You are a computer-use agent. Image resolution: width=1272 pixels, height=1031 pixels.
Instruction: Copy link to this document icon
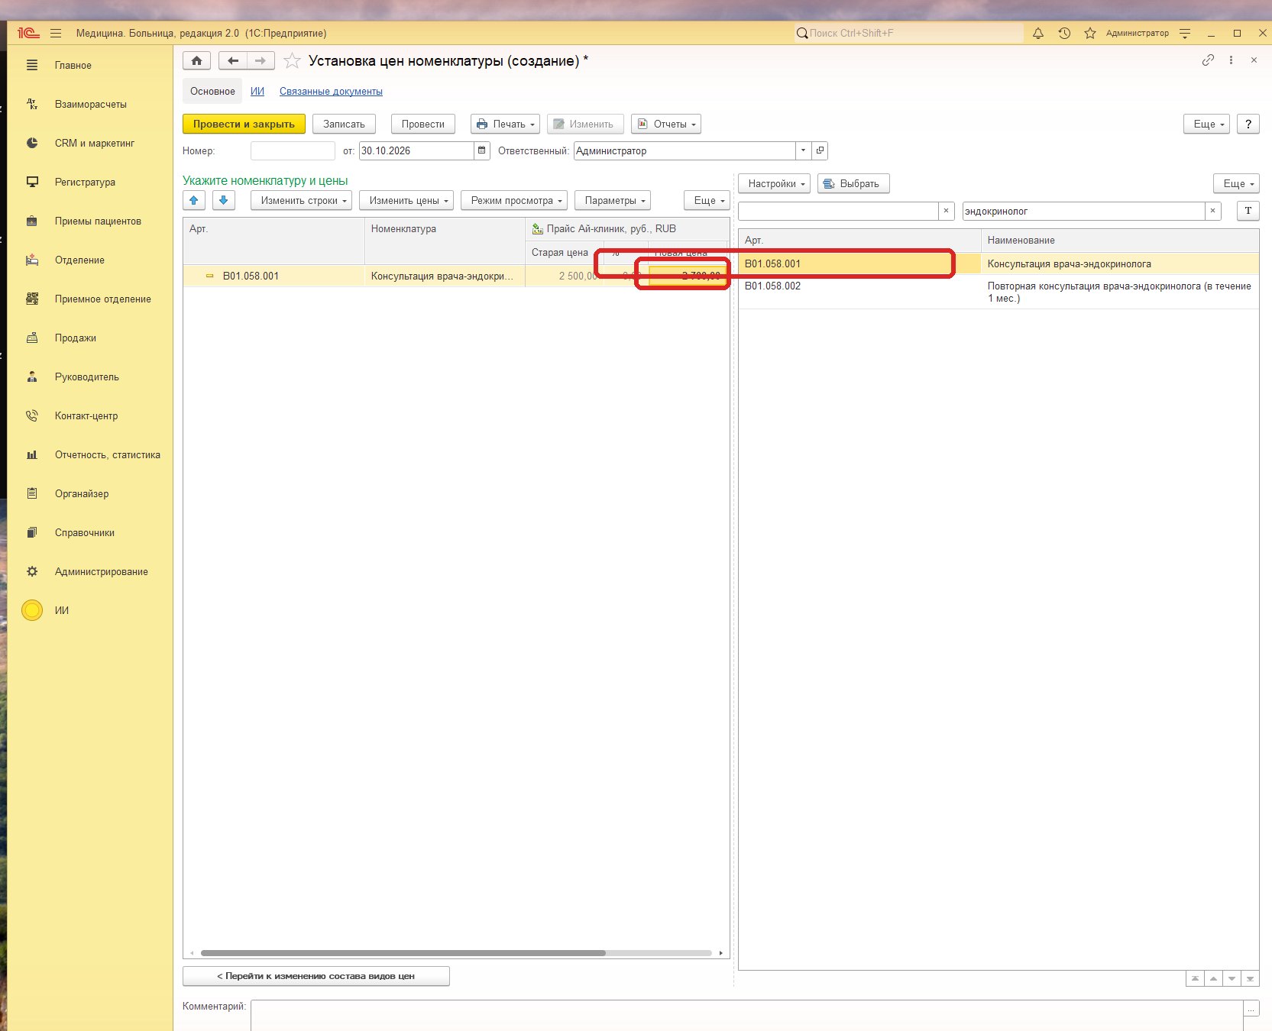coord(1208,60)
